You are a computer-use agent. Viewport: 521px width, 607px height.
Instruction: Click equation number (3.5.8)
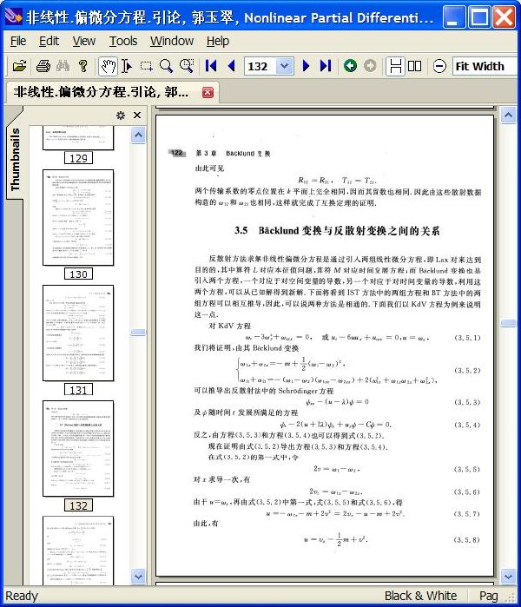click(x=467, y=539)
